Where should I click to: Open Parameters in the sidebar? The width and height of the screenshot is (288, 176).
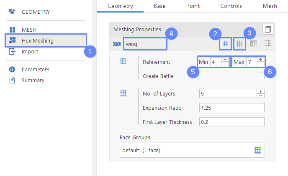pyautogui.click(x=36, y=69)
